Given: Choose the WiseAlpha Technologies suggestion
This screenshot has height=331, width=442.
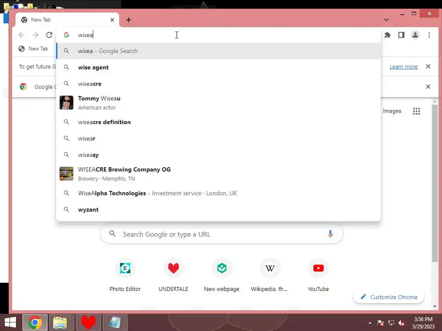Looking at the screenshot, I should click(218, 193).
